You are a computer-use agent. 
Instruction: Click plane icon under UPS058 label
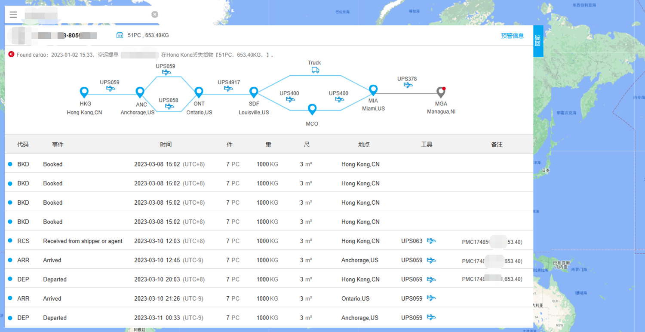pyautogui.click(x=169, y=106)
